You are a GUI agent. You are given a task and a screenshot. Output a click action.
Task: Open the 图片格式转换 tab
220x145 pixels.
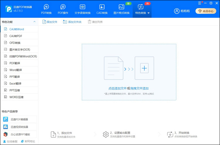pos(121,9)
